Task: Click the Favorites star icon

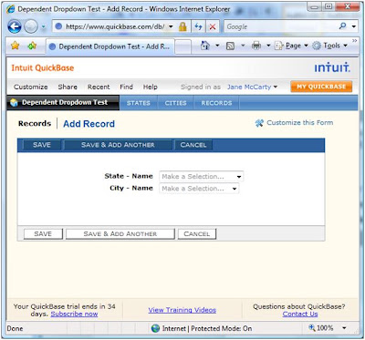Action: [x=15, y=46]
